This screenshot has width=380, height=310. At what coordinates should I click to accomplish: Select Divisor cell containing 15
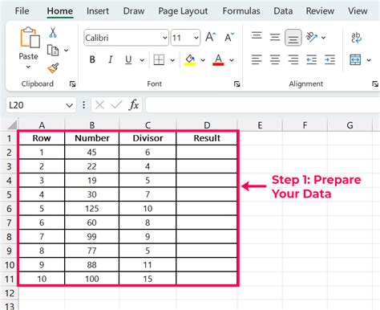point(148,279)
